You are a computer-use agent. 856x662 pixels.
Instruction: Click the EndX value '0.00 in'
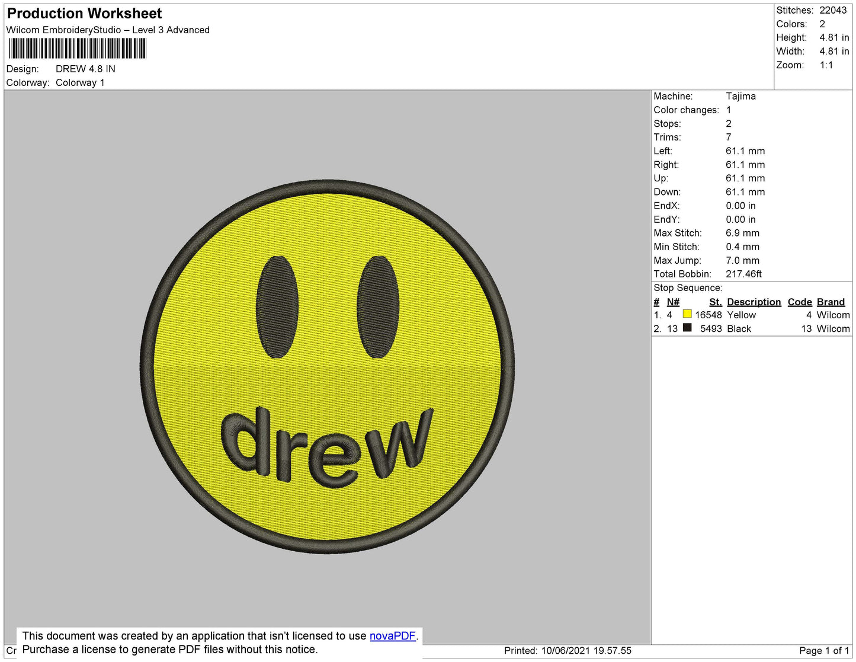point(740,206)
